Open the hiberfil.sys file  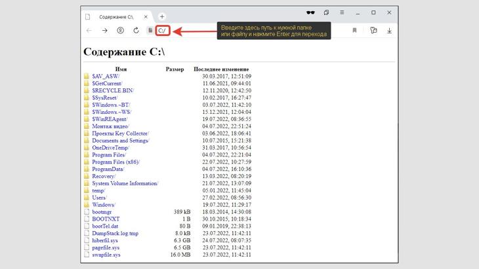point(105,241)
